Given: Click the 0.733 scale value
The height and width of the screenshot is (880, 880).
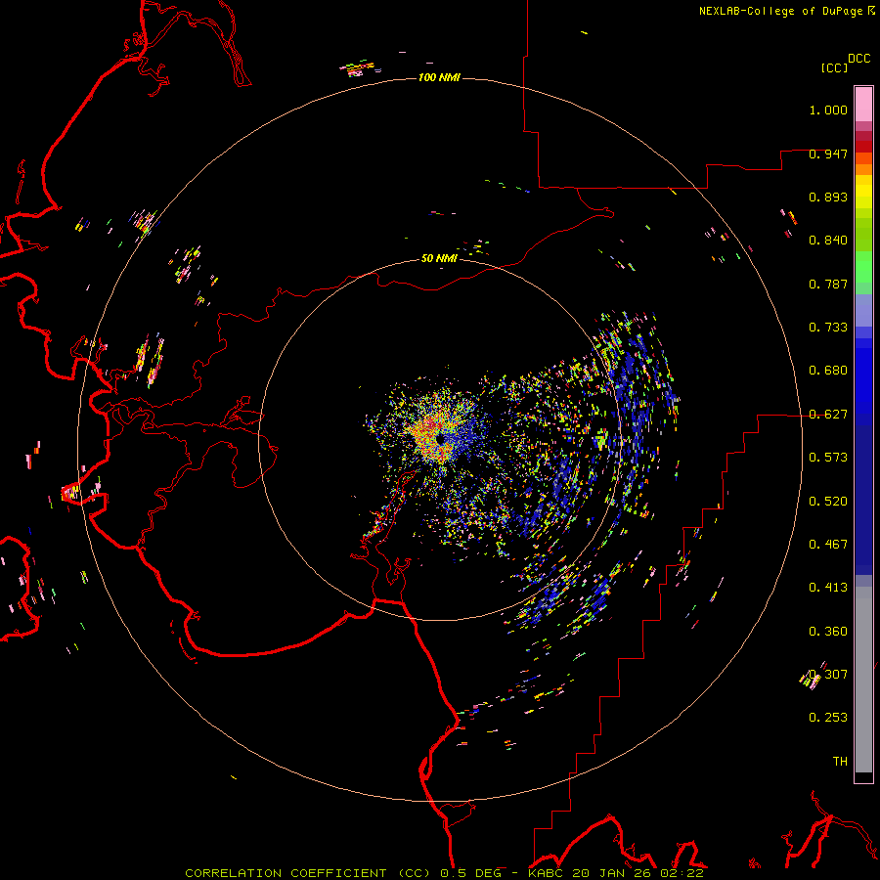Looking at the screenshot, I should tap(828, 328).
